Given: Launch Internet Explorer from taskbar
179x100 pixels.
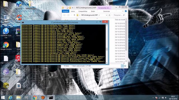Looking at the screenshot, I should [10, 97].
